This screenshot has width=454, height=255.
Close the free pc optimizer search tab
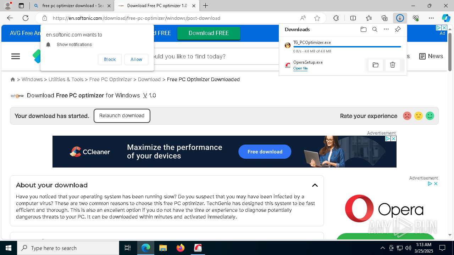pyautogui.click(x=109, y=6)
